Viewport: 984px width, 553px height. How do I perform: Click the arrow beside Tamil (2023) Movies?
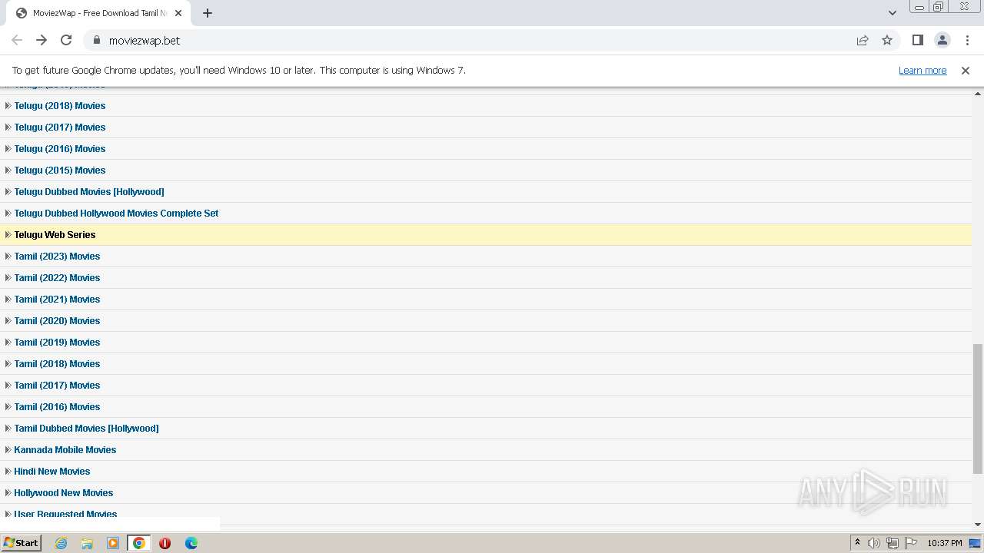pos(8,257)
